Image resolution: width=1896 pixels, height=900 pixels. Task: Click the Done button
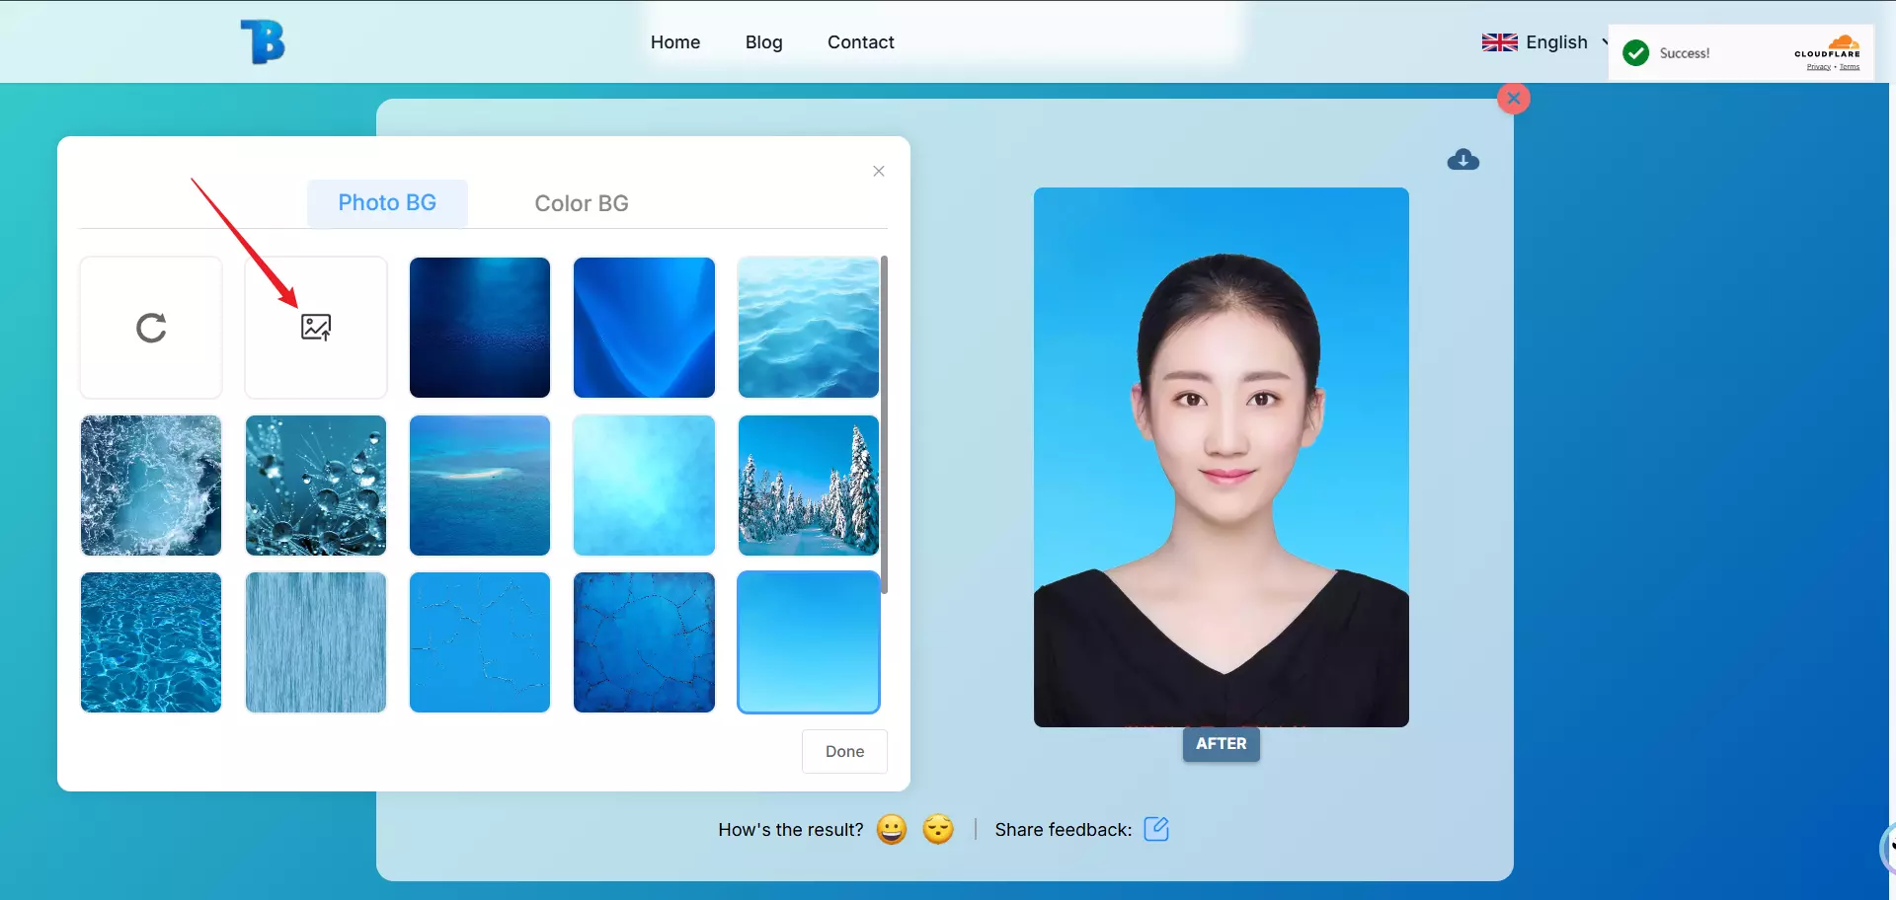(x=844, y=752)
